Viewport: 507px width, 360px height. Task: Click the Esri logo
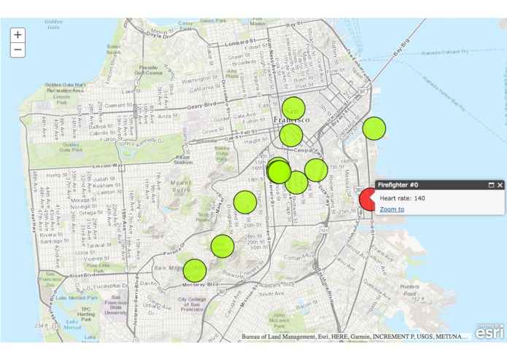point(489,331)
